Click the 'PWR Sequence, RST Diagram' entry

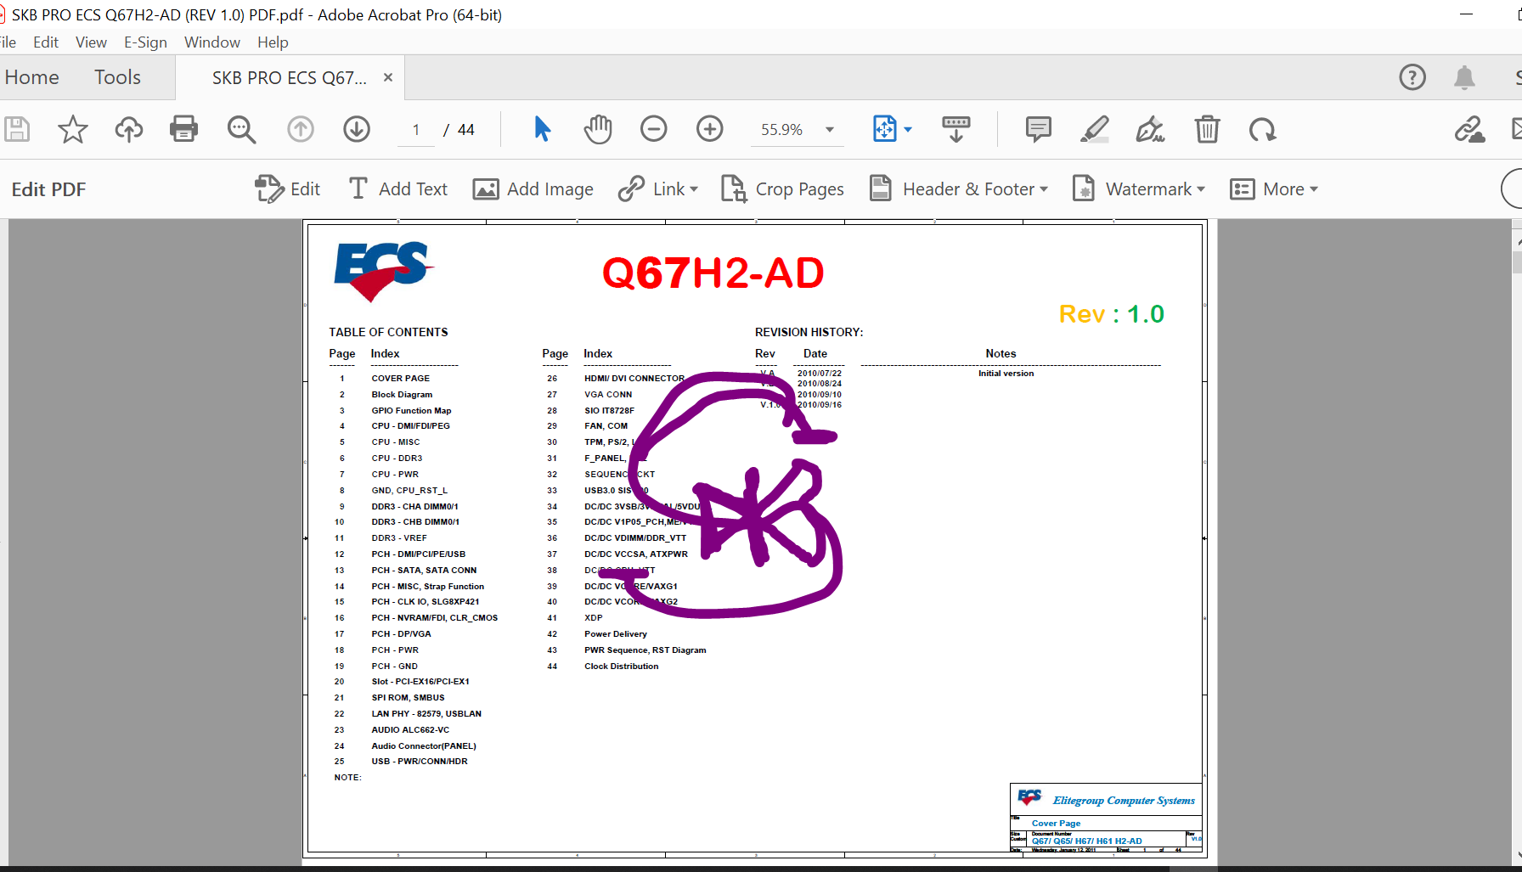645,650
